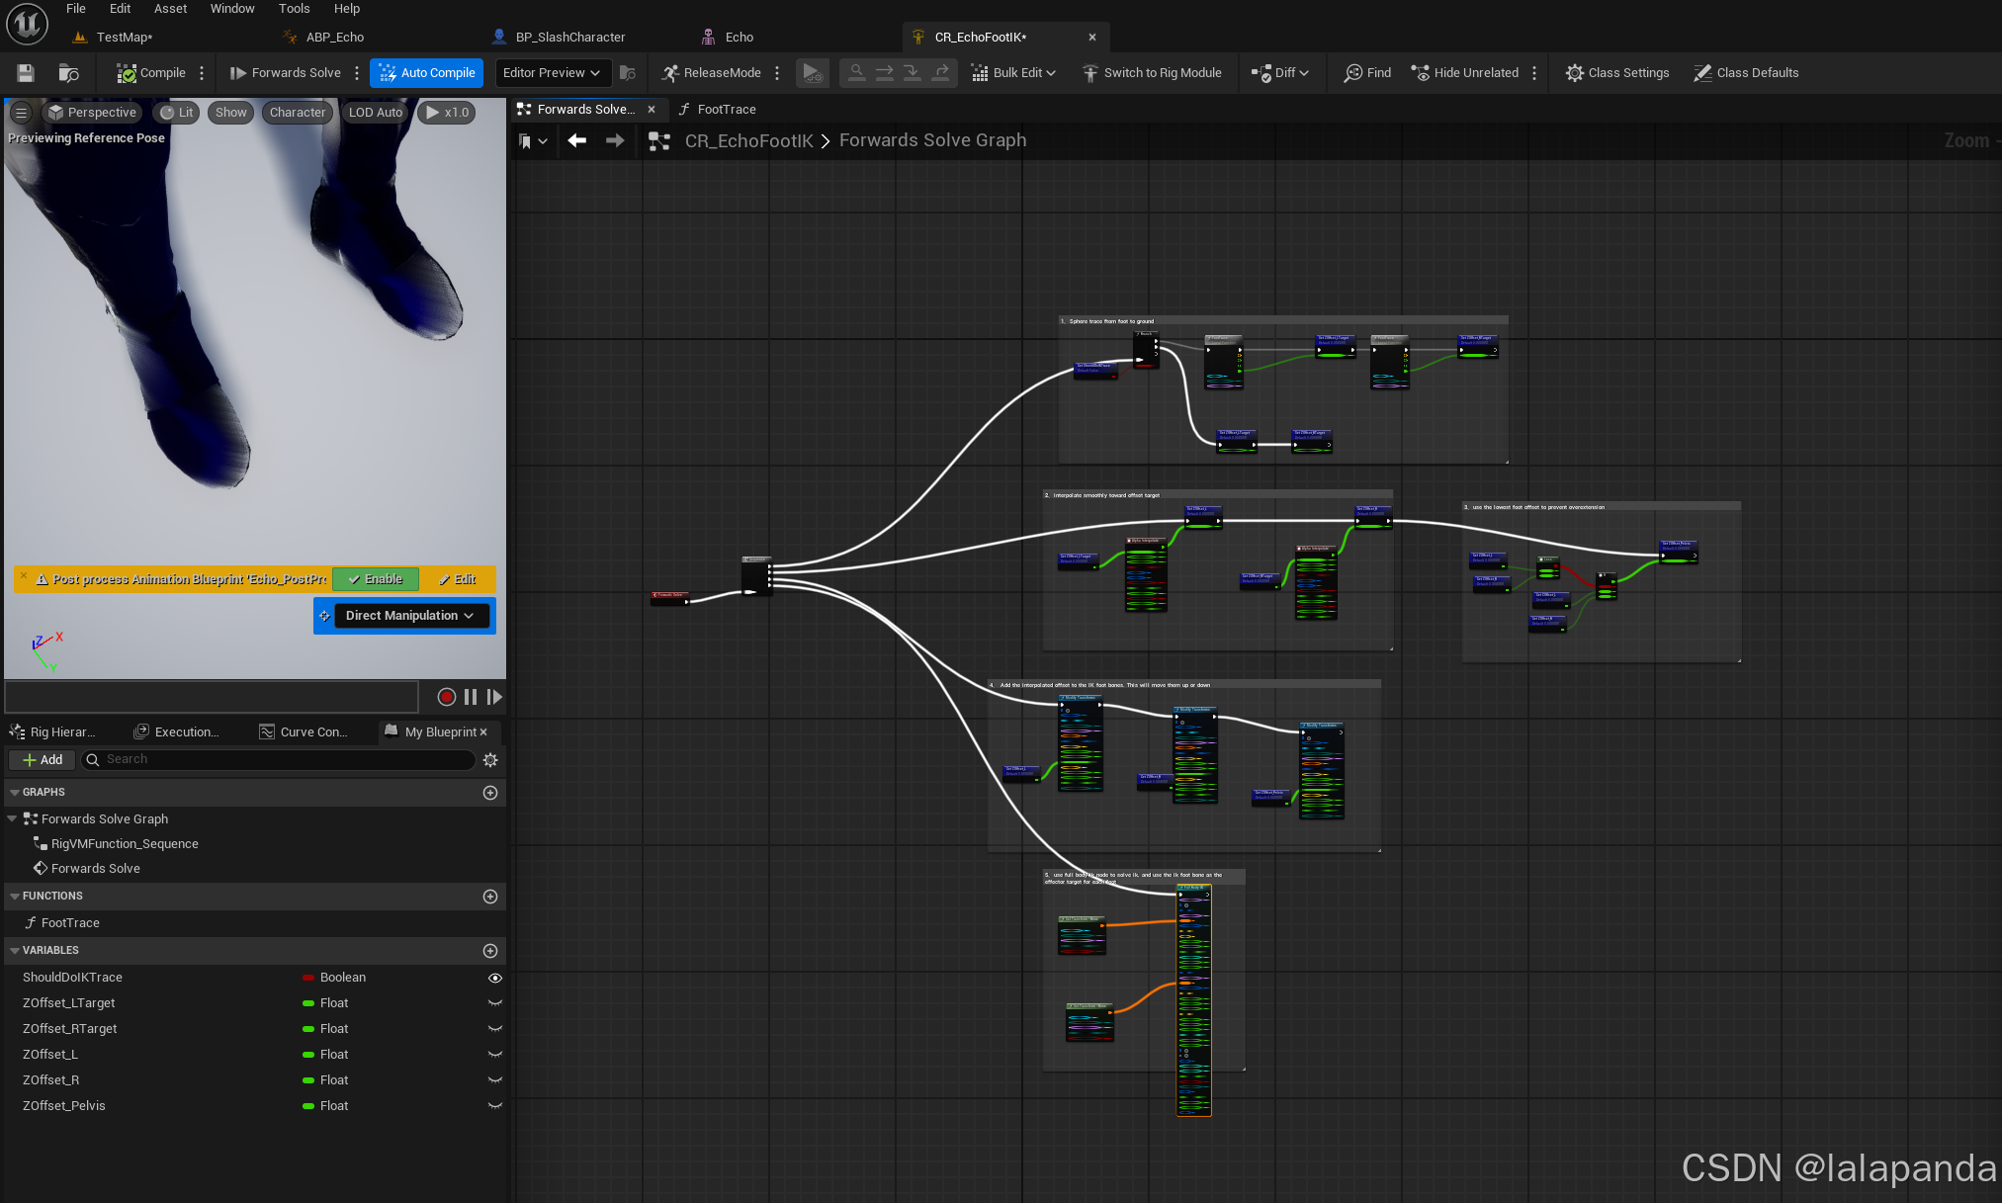Toggle ZOffset_Pelvis variable visibility

click(495, 1106)
